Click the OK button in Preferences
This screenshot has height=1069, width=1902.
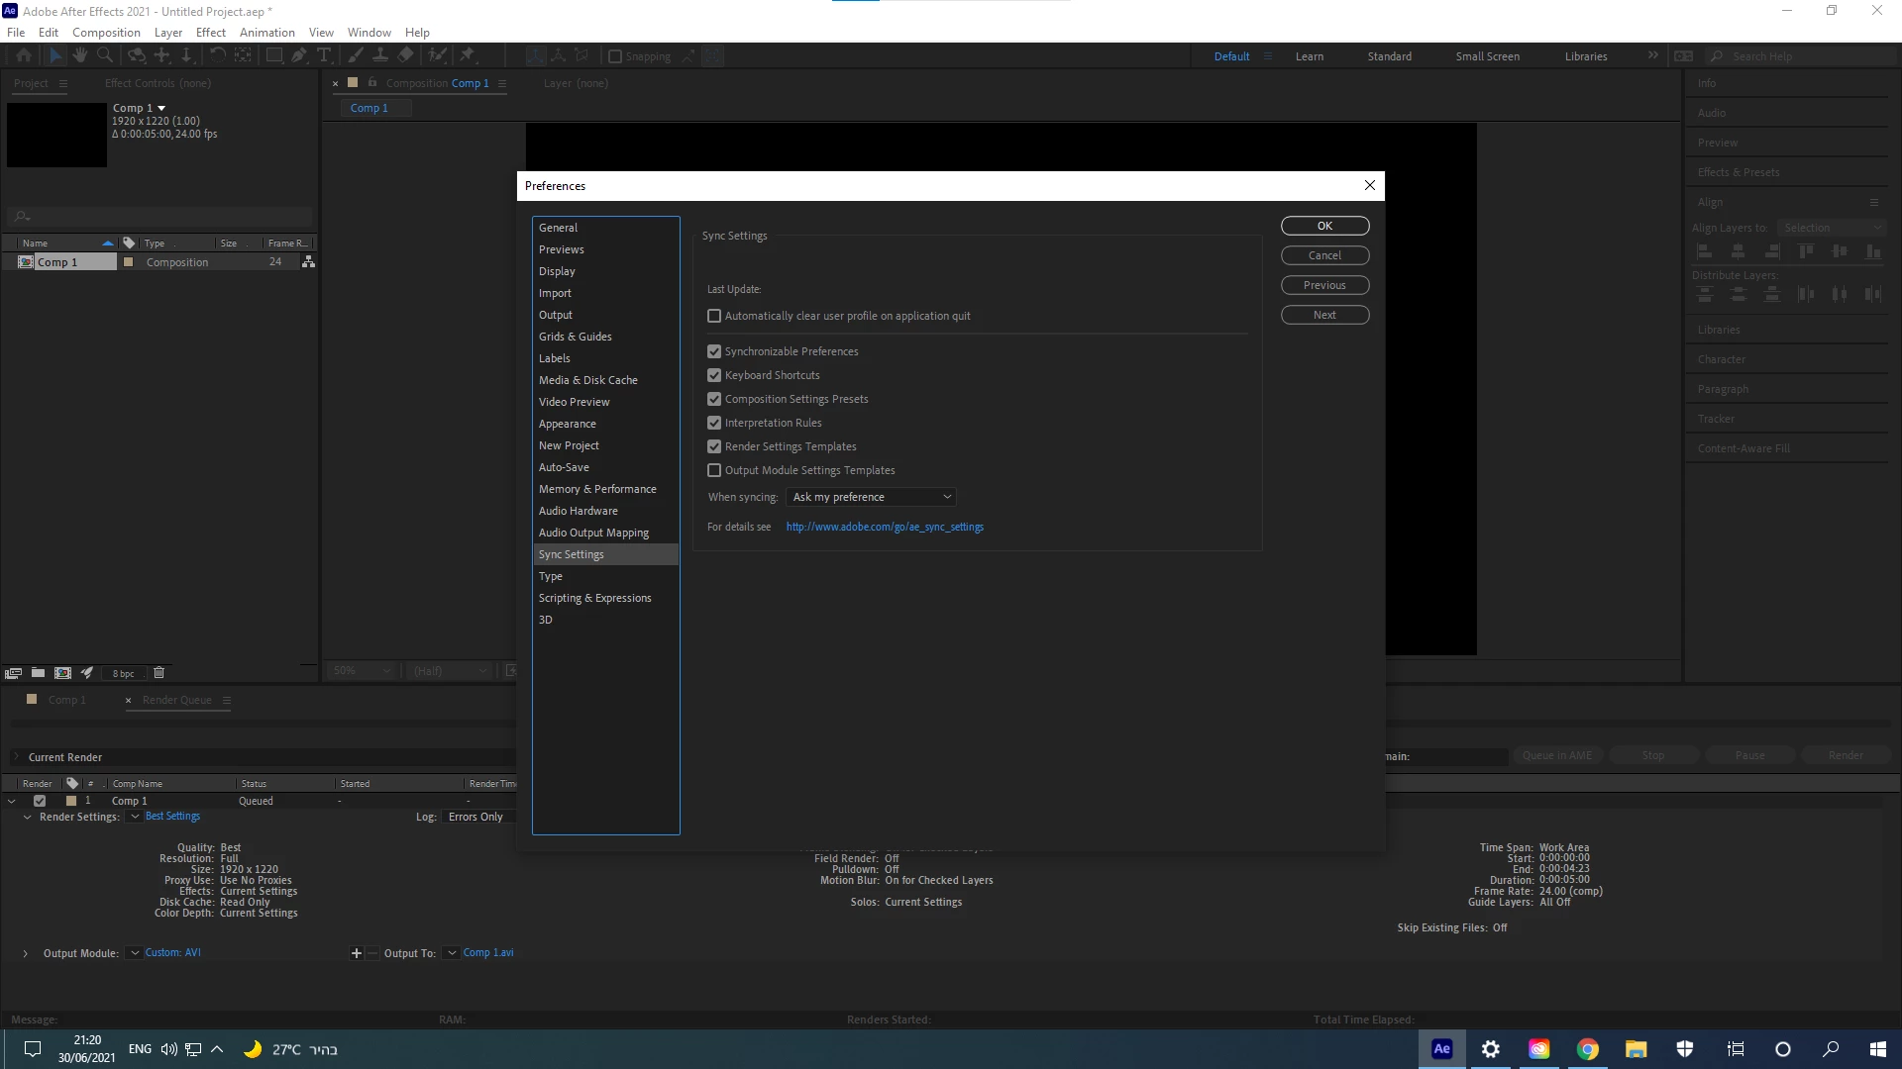pos(1324,226)
